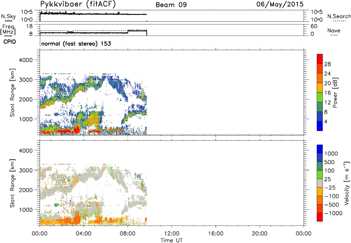Click the '60' tick on the Nave axis
Screen dimensions: 351x243
click(x=314, y=26)
